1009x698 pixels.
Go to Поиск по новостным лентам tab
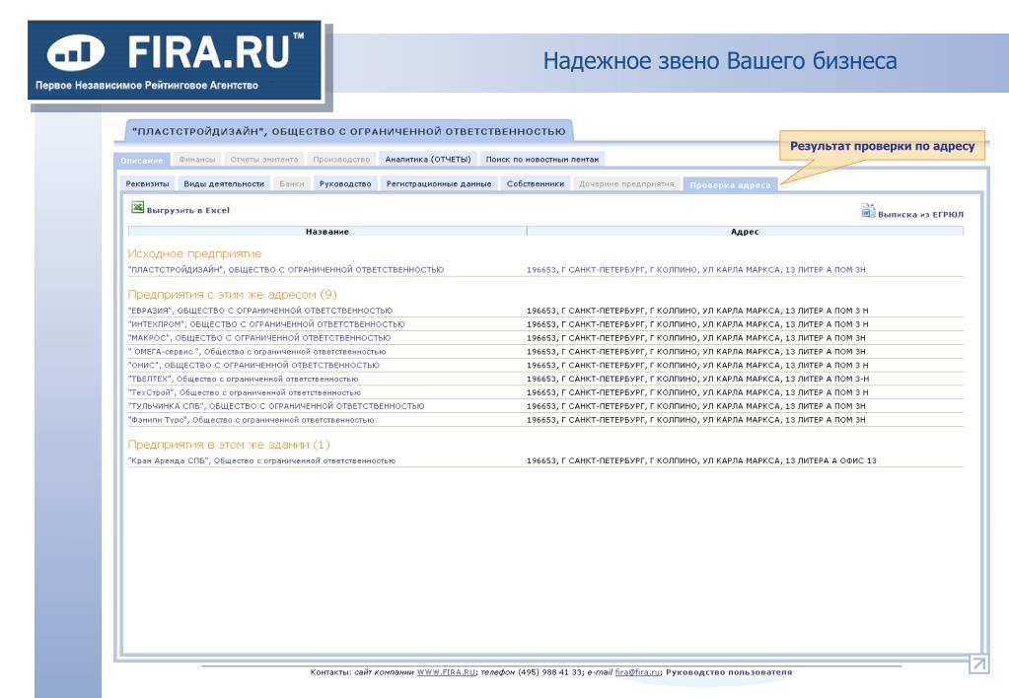point(541,160)
